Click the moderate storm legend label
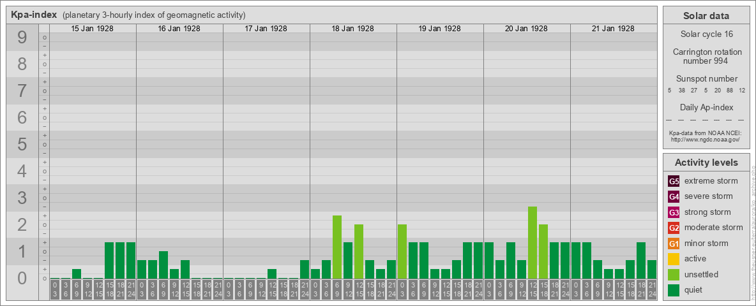 point(714,228)
